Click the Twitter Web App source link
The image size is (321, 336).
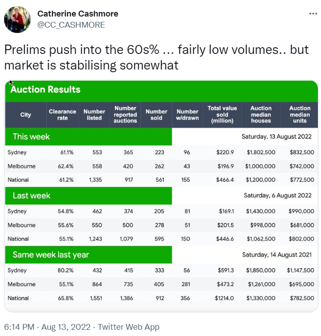coord(128,327)
